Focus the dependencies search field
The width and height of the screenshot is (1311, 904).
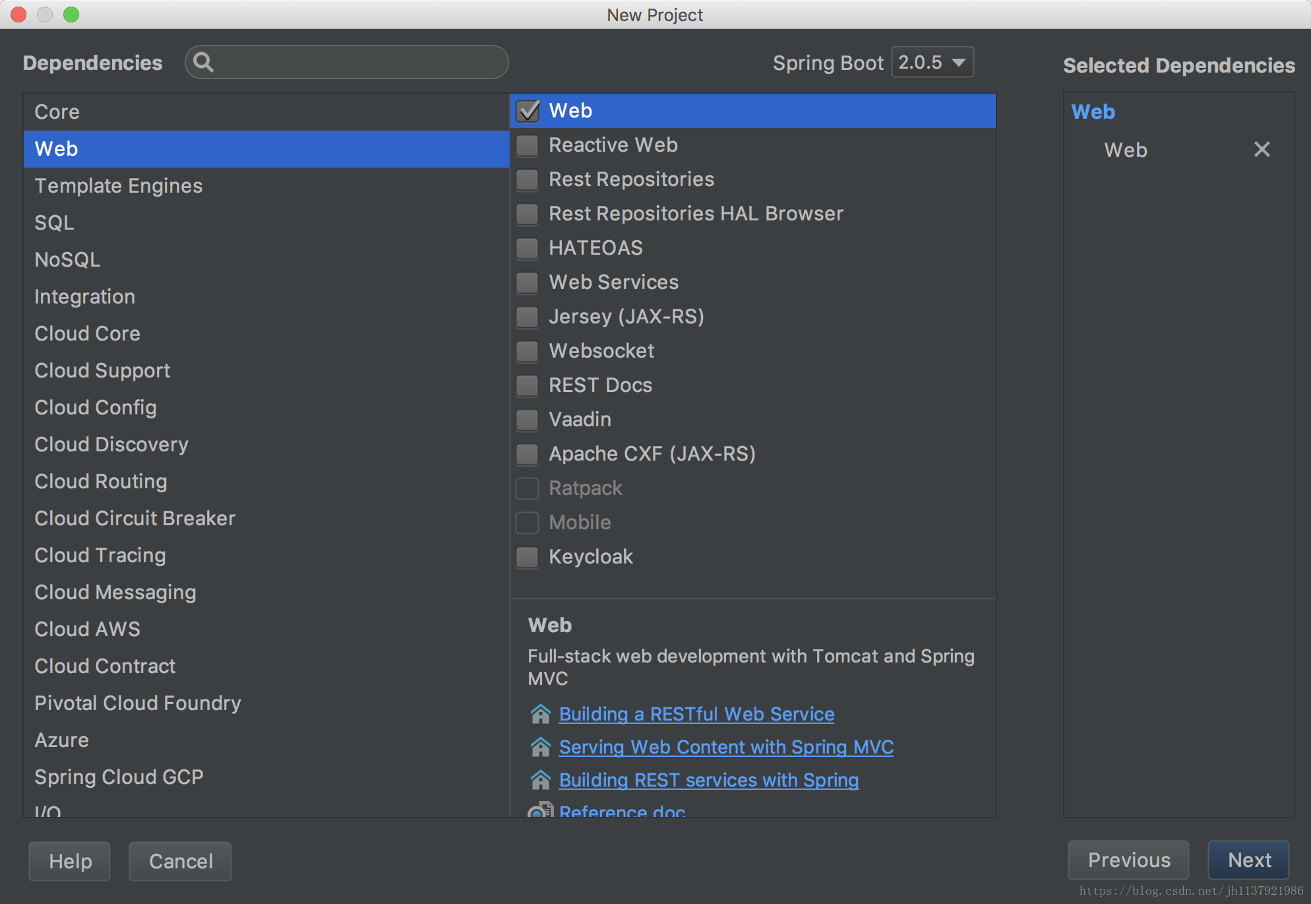347,63
